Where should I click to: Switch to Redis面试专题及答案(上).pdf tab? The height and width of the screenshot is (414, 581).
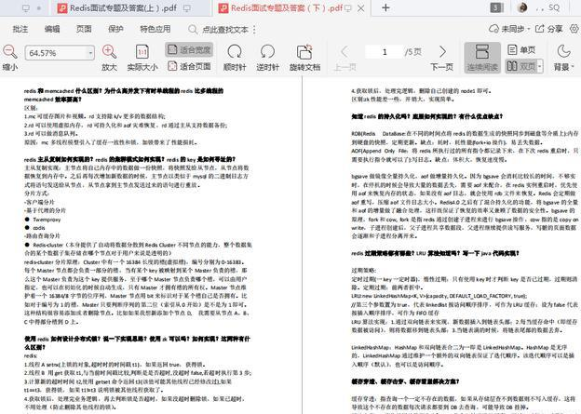(x=123, y=7)
